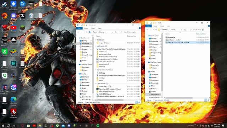Open the Steam desktop shortcut
Viewport: 227px width, 128px height.
pos(4,4)
